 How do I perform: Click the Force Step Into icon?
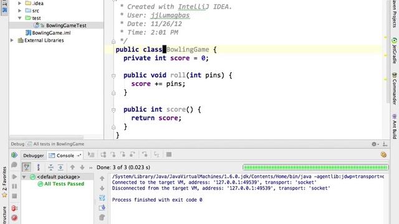pyautogui.click(x=123, y=154)
